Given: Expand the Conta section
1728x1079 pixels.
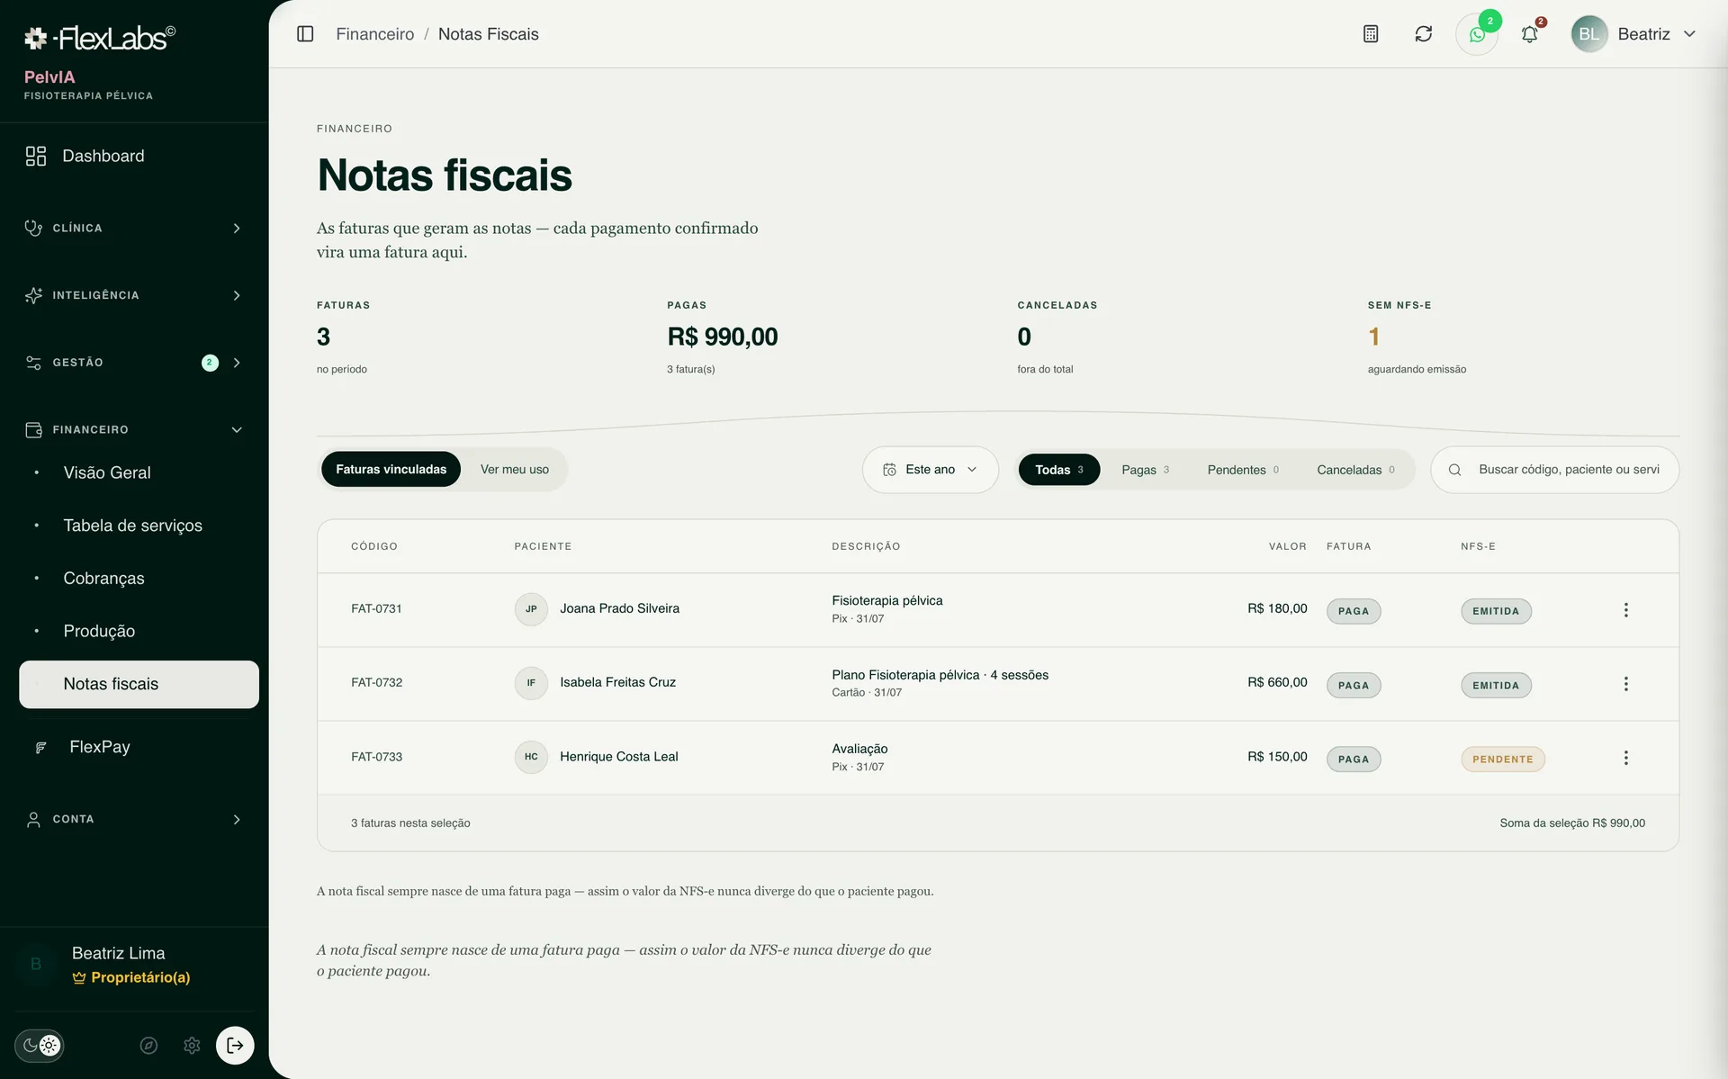Looking at the screenshot, I should pyautogui.click(x=134, y=819).
